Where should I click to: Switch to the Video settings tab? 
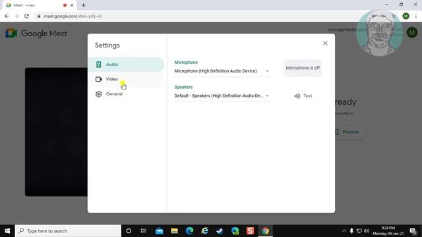[x=126, y=79]
